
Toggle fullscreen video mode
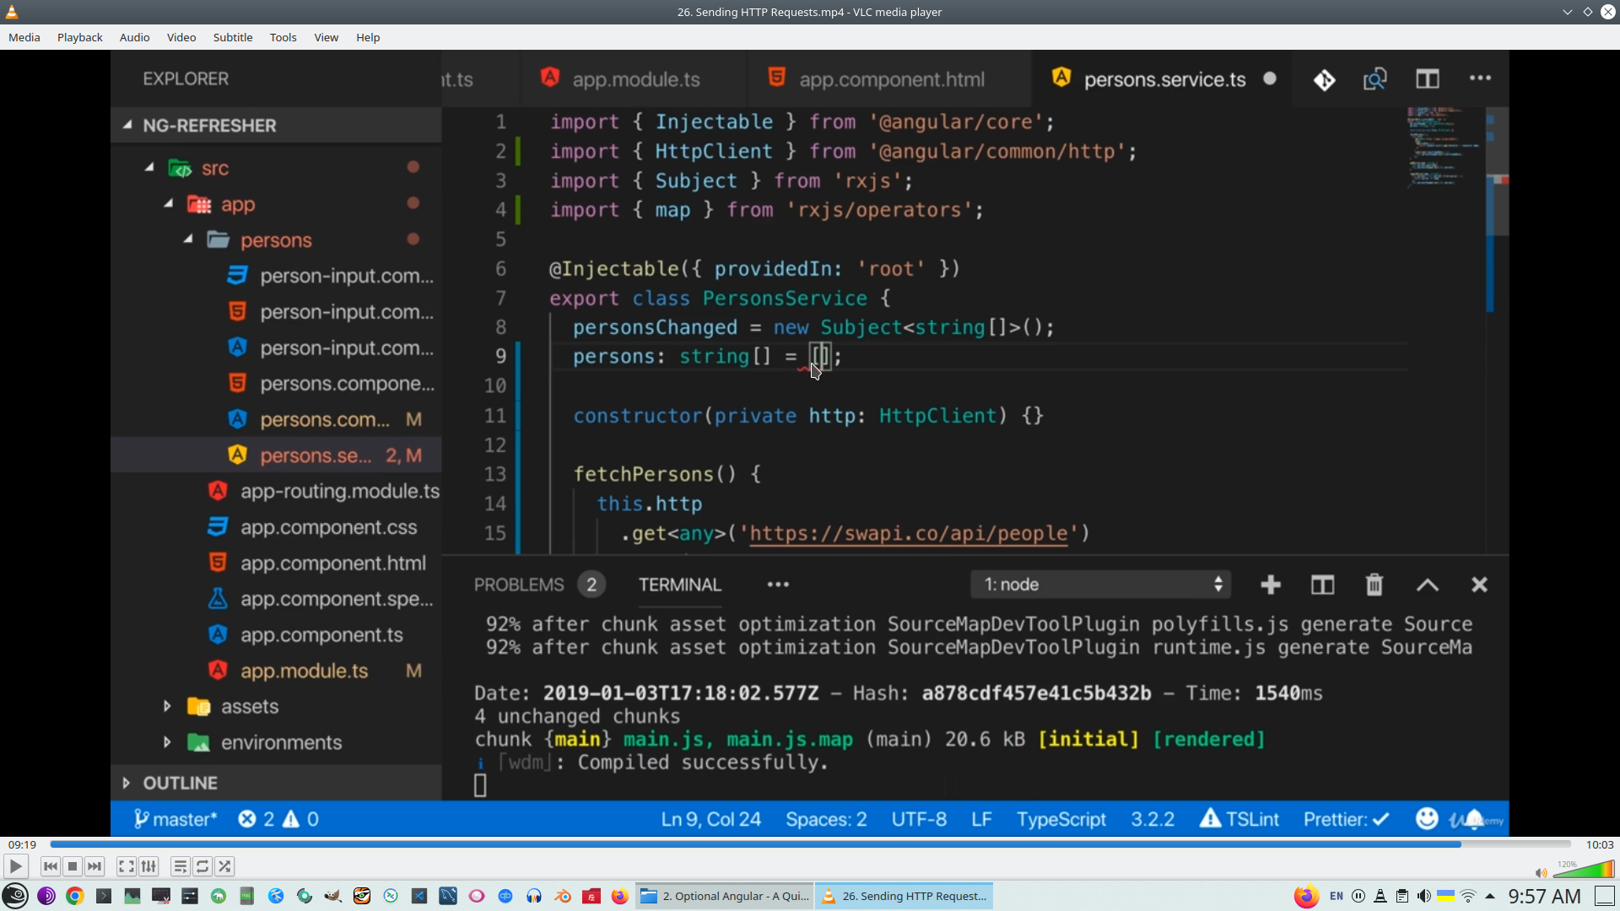(126, 866)
